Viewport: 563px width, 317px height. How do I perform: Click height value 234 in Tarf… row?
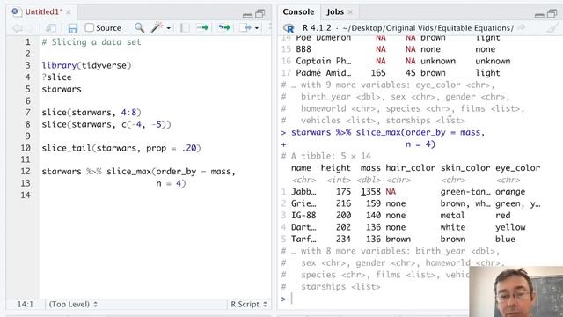point(343,239)
